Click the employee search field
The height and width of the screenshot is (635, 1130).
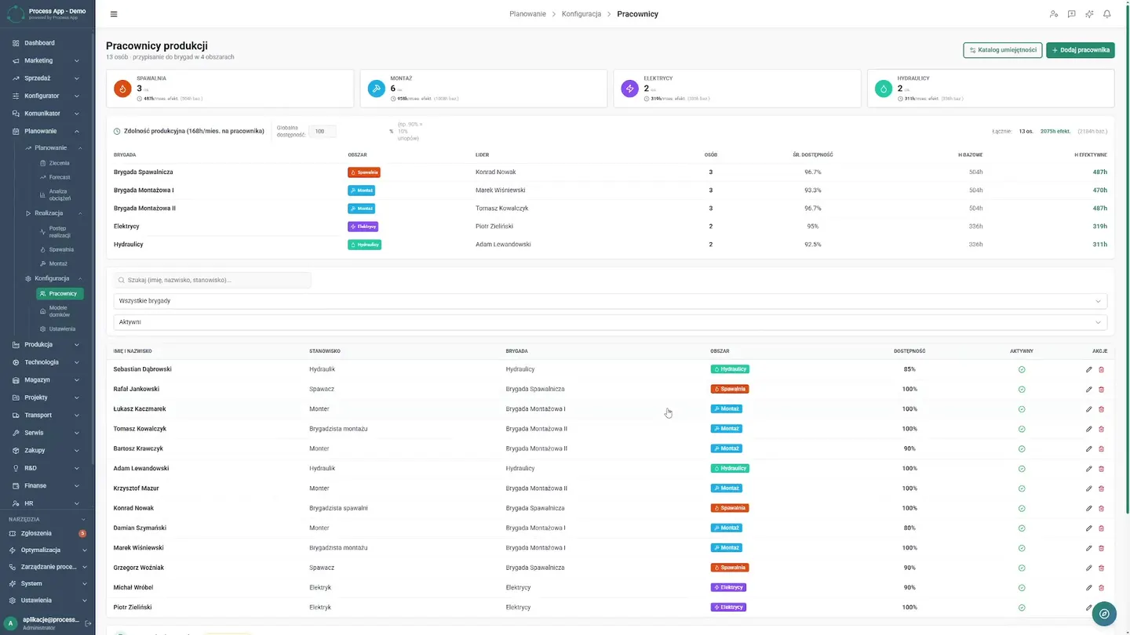point(213,280)
